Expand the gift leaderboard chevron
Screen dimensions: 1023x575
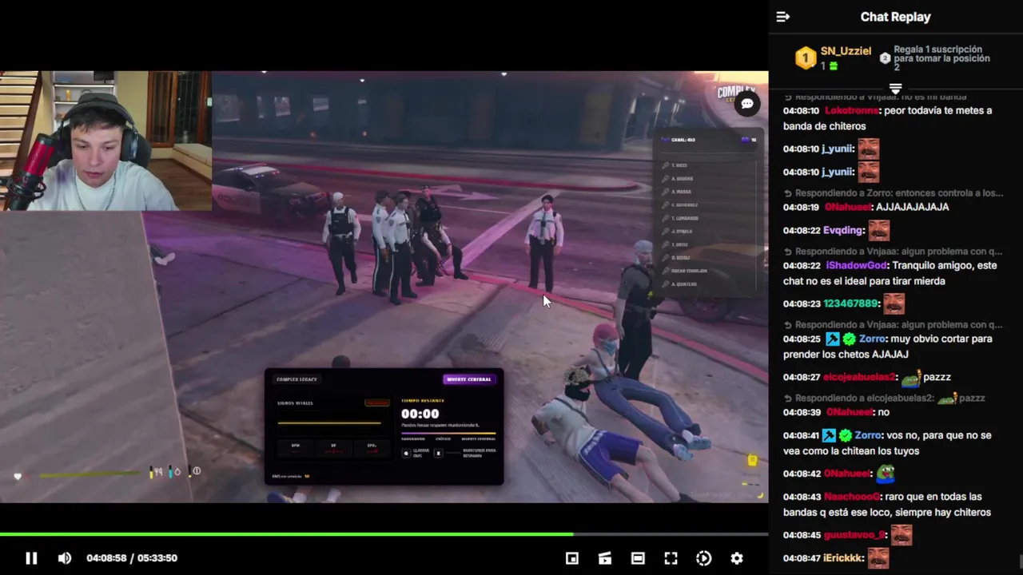click(x=895, y=88)
